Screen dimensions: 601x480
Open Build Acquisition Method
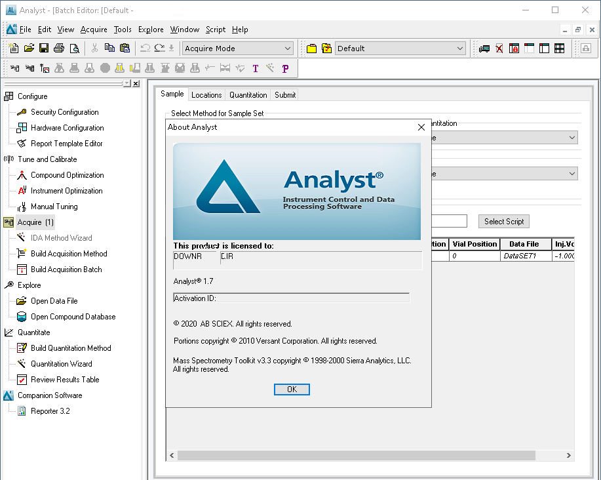pos(69,253)
